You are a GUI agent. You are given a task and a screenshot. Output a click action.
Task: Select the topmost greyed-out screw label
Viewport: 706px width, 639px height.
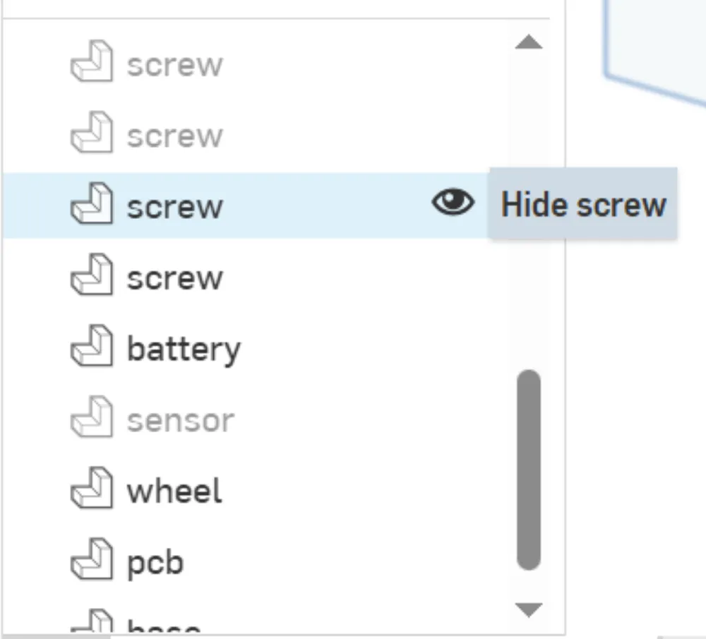pyautogui.click(x=174, y=65)
